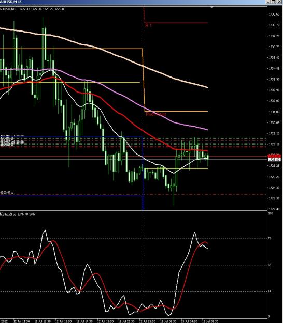Screen dimensions: 283x323
Task: Select the 430345 tp order label
Action: click(7, 193)
